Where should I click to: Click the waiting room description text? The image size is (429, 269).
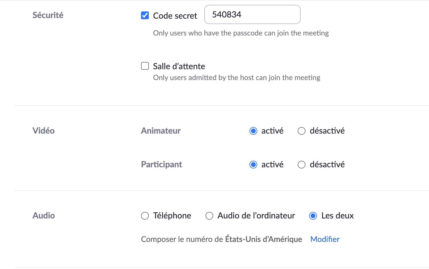(x=236, y=78)
